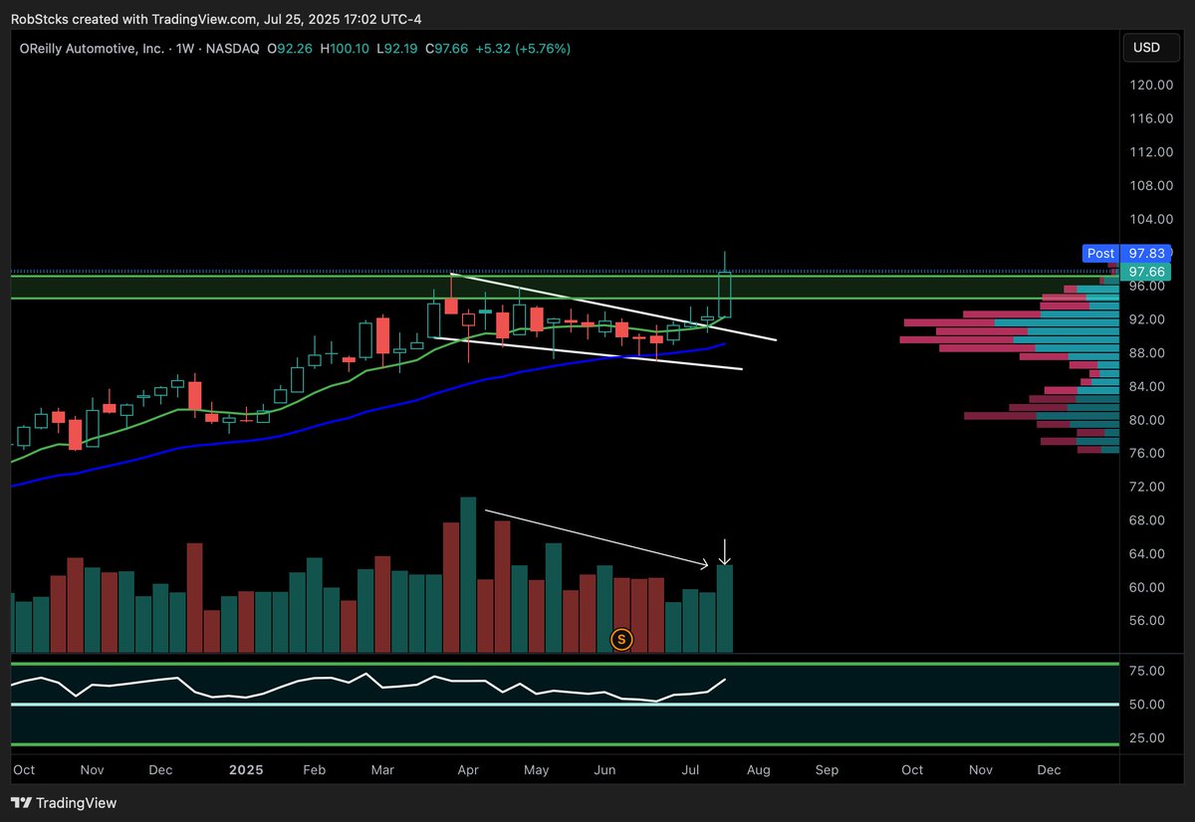Screen dimensions: 1195x822
Task: Click the TradingView logo at bottom left
Action: (x=64, y=802)
